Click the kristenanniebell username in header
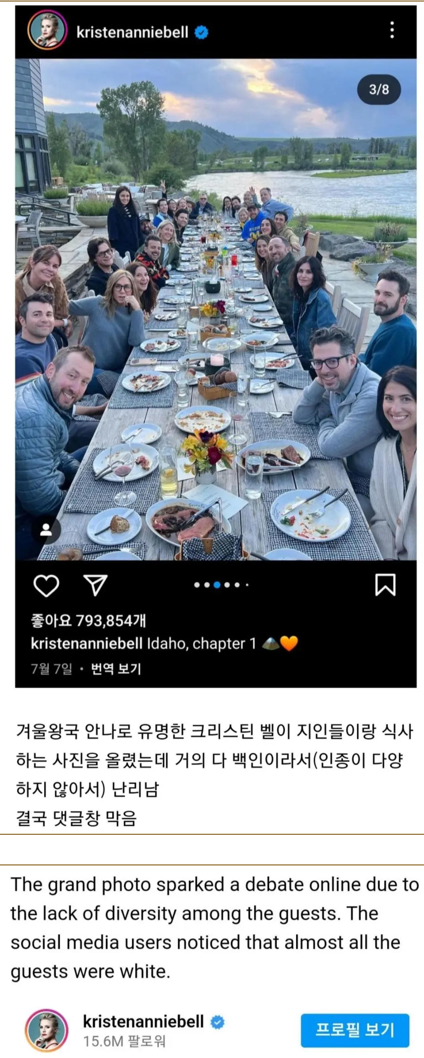 pyautogui.click(x=132, y=32)
